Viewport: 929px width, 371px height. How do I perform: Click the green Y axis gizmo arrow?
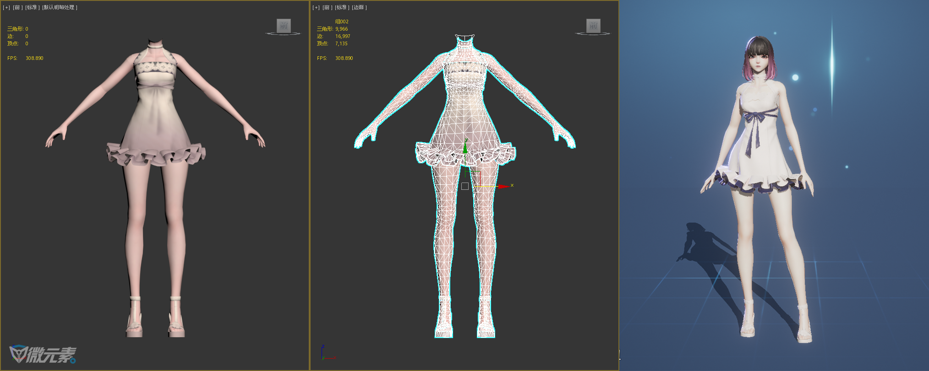465,147
